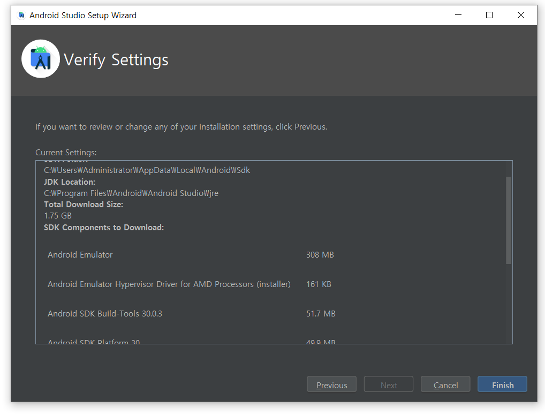Click the Android Studio logo in header

(41, 59)
